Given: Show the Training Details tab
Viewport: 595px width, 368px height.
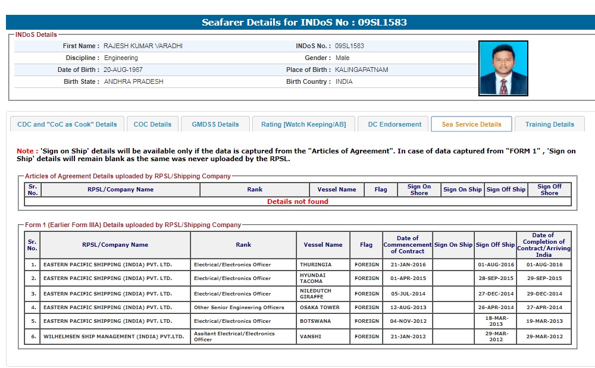Looking at the screenshot, I should 550,124.
